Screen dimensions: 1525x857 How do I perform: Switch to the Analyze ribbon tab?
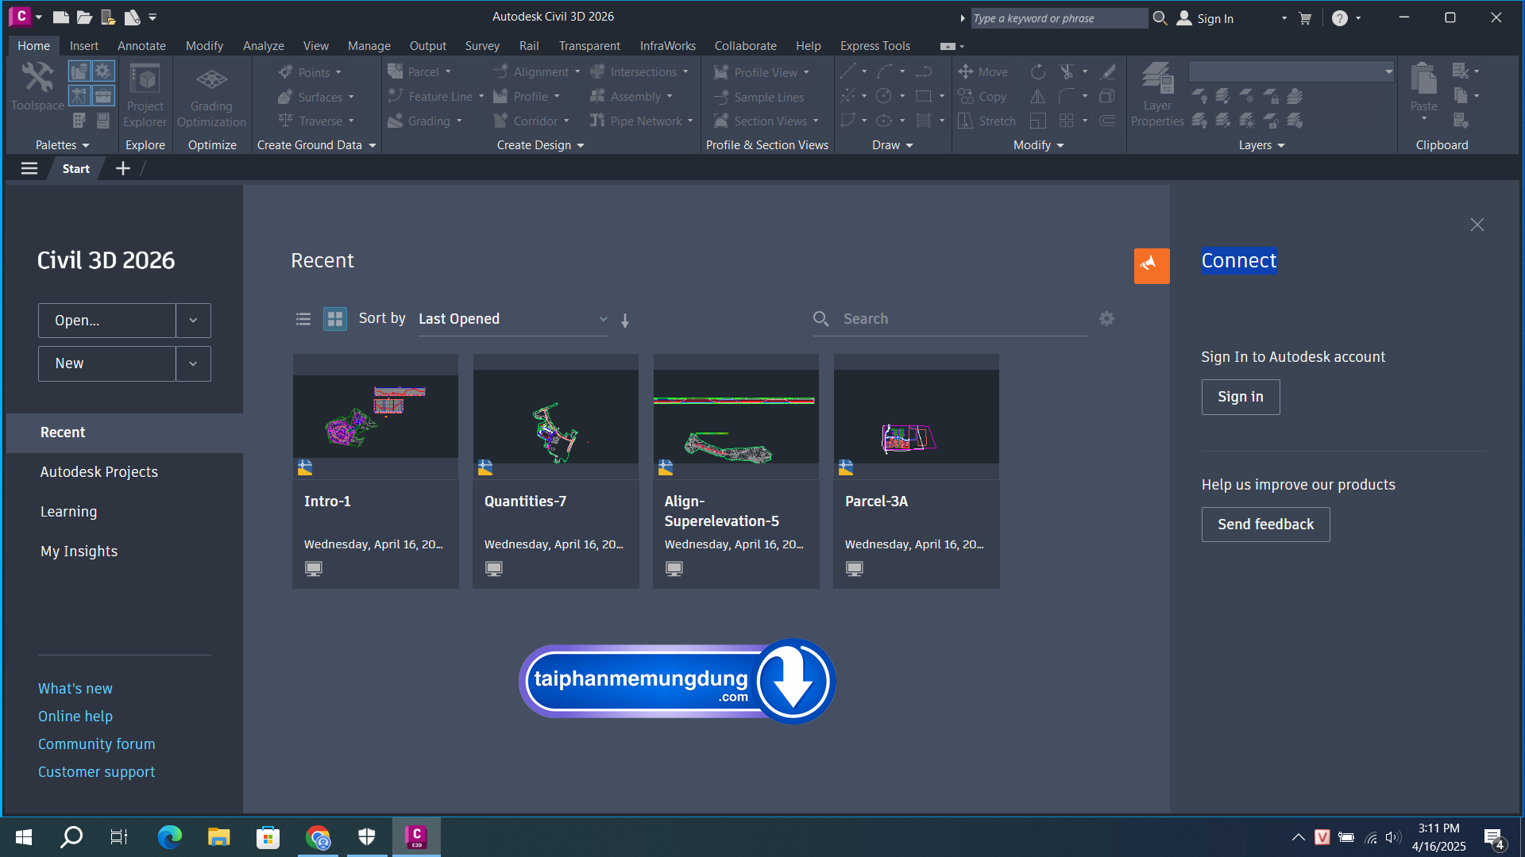pos(264,46)
